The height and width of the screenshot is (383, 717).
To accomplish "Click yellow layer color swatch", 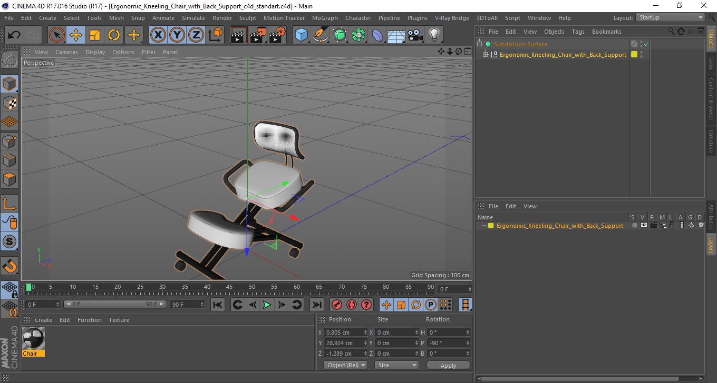I will (490, 226).
